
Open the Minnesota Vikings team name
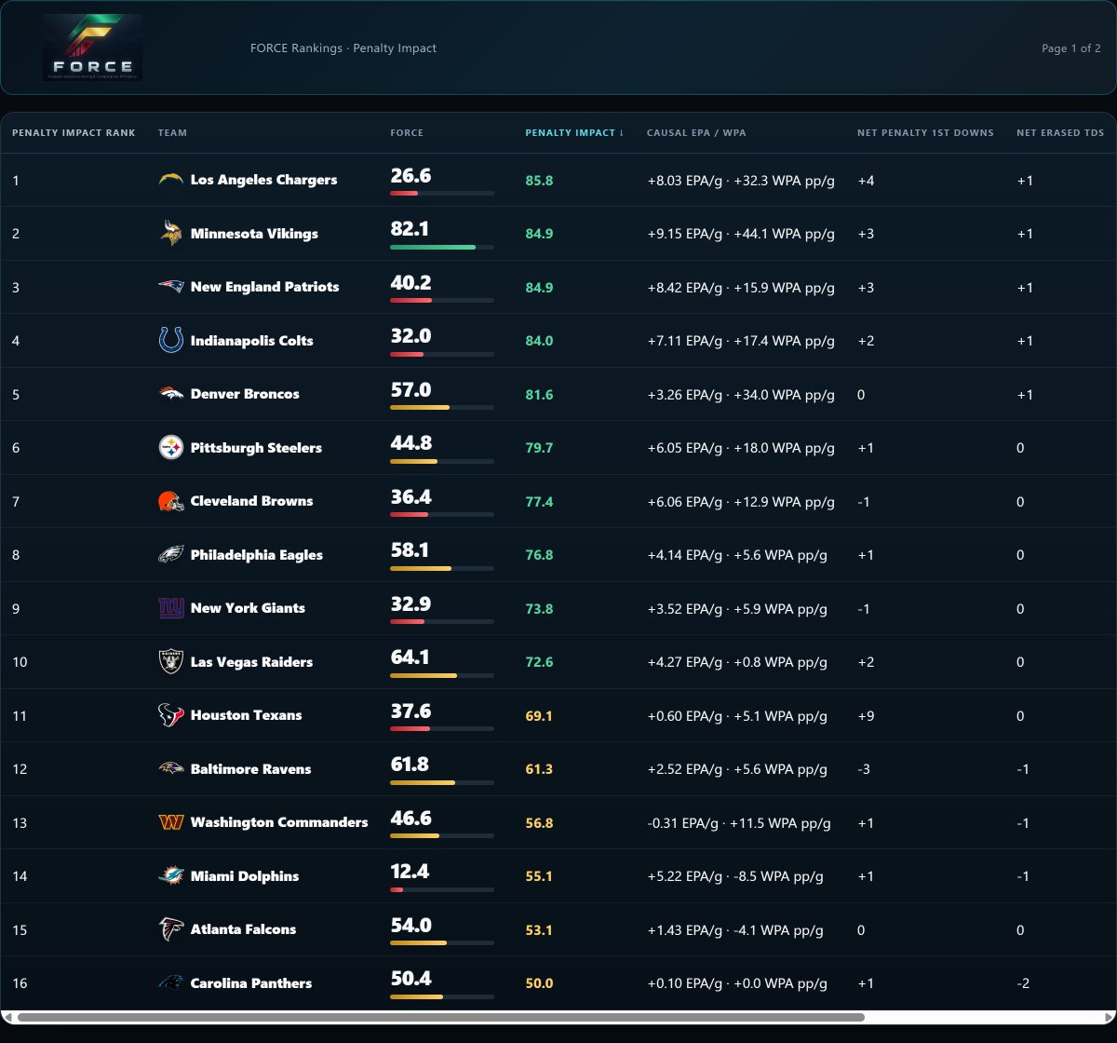[x=254, y=234]
